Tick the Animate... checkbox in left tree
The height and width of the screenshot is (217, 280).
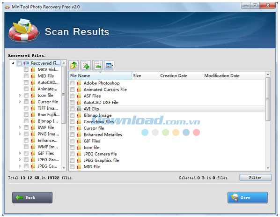click(x=26, y=89)
